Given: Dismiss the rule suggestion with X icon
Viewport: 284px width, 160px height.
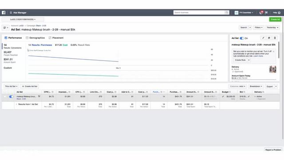Looking at the screenshot, I should coord(273,52).
